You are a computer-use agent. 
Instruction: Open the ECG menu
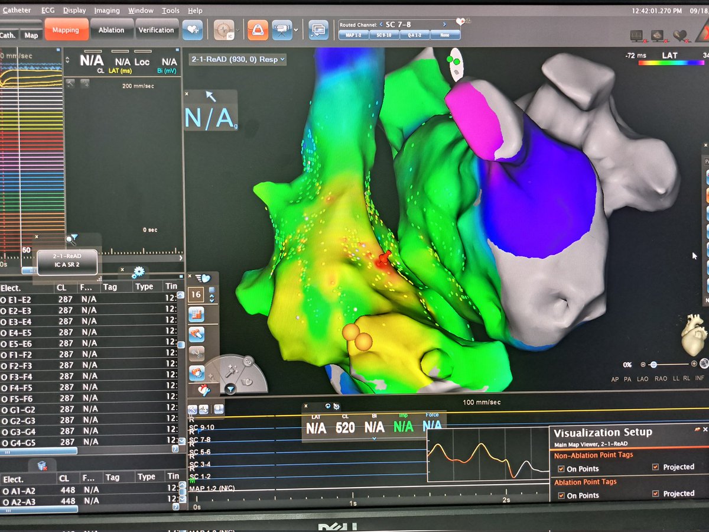coord(49,10)
